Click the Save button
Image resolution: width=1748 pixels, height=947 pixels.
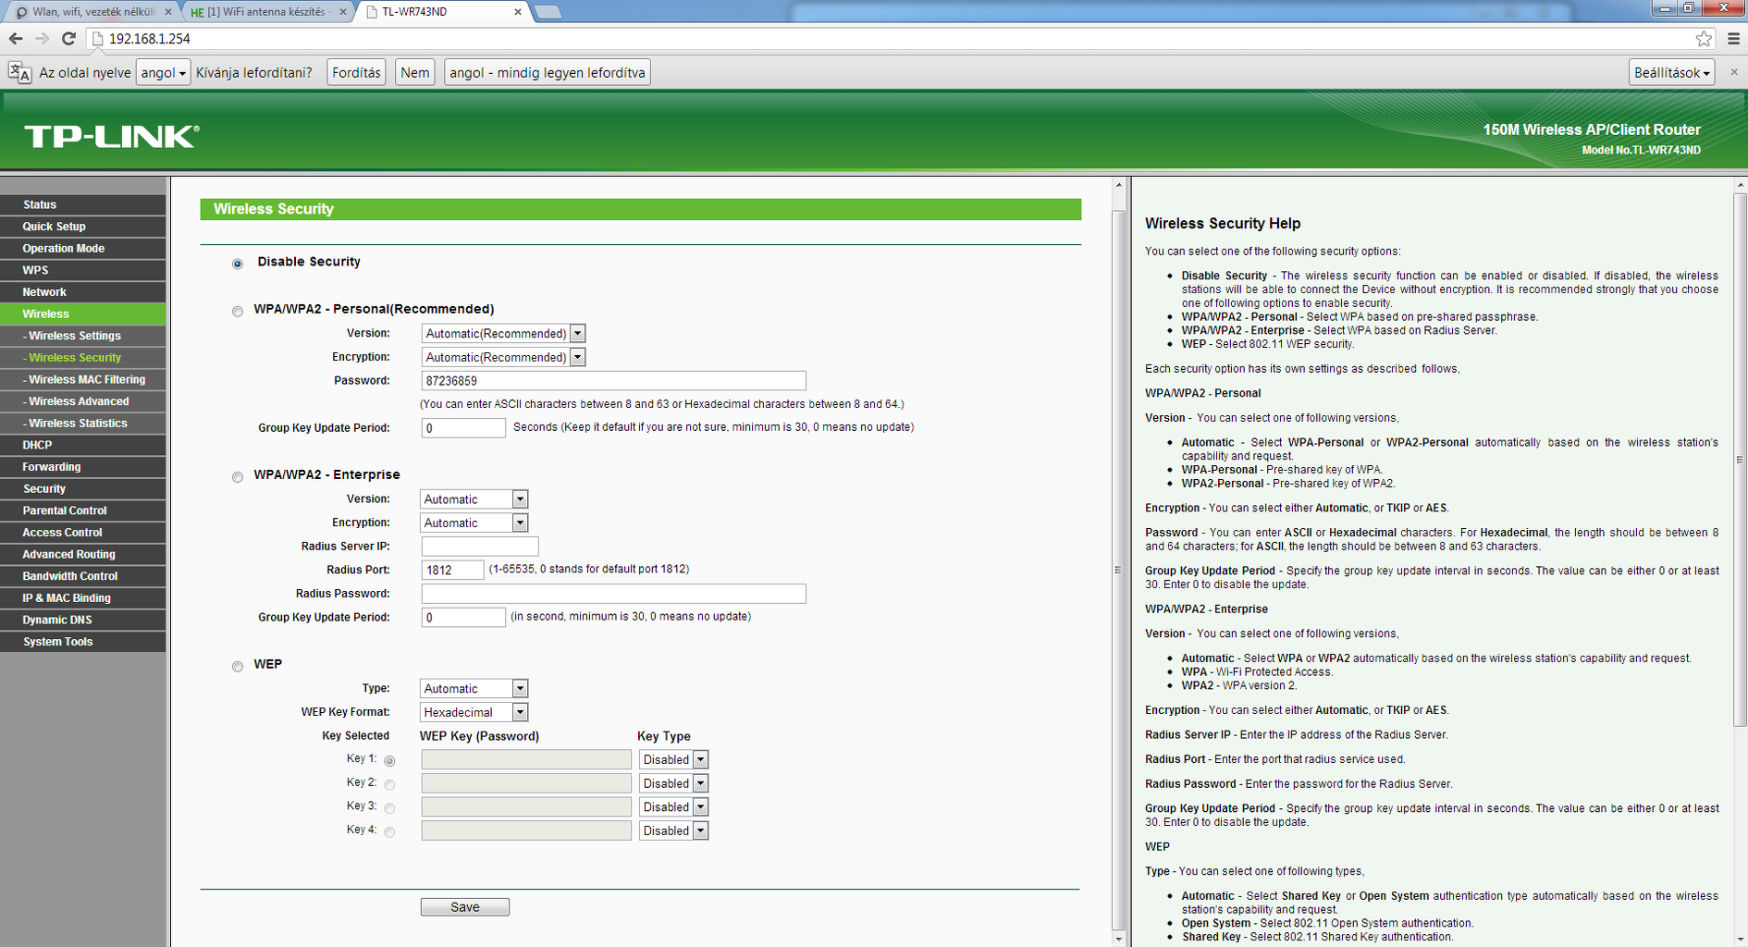pos(464,907)
